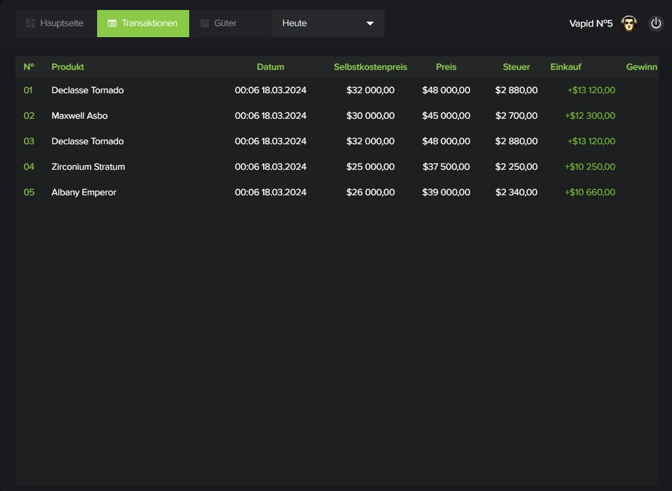
Task: Click the Vapid Nº5 account name
Action: pos(590,23)
